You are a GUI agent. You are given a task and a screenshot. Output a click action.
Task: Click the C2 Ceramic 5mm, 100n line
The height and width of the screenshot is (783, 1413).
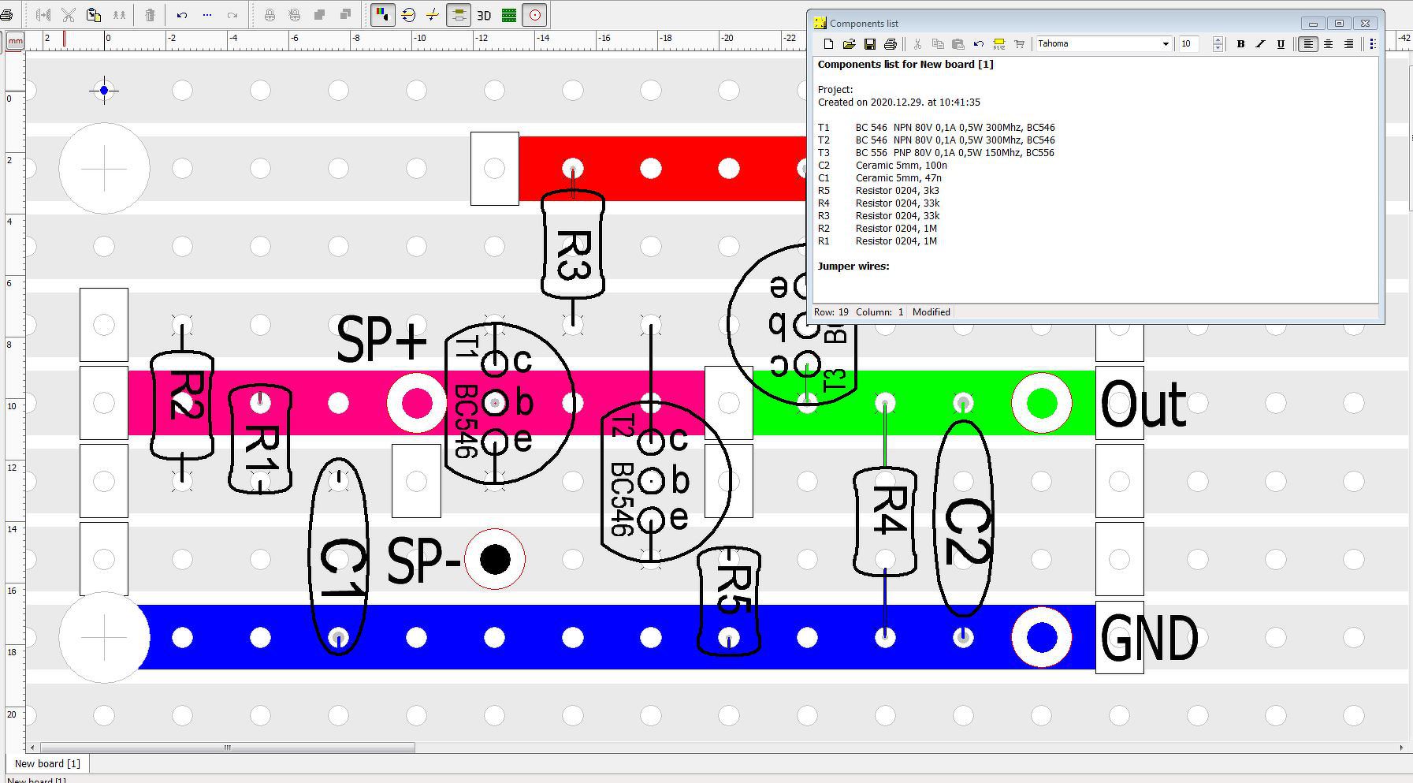883,166
